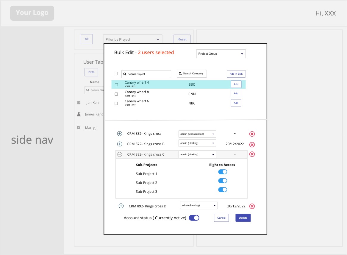
Task: Toggle Sub-Project 1 access switch
Action: point(223,172)
